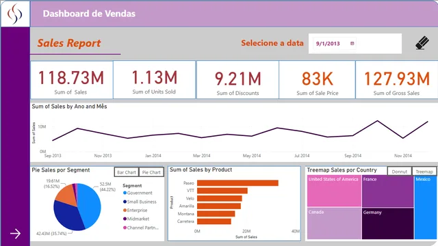Click the 52.5M (44.22%) data label

coord(107,187)
